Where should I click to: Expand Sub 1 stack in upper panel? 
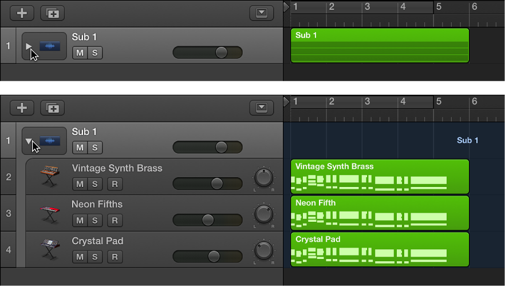[29, 46]
